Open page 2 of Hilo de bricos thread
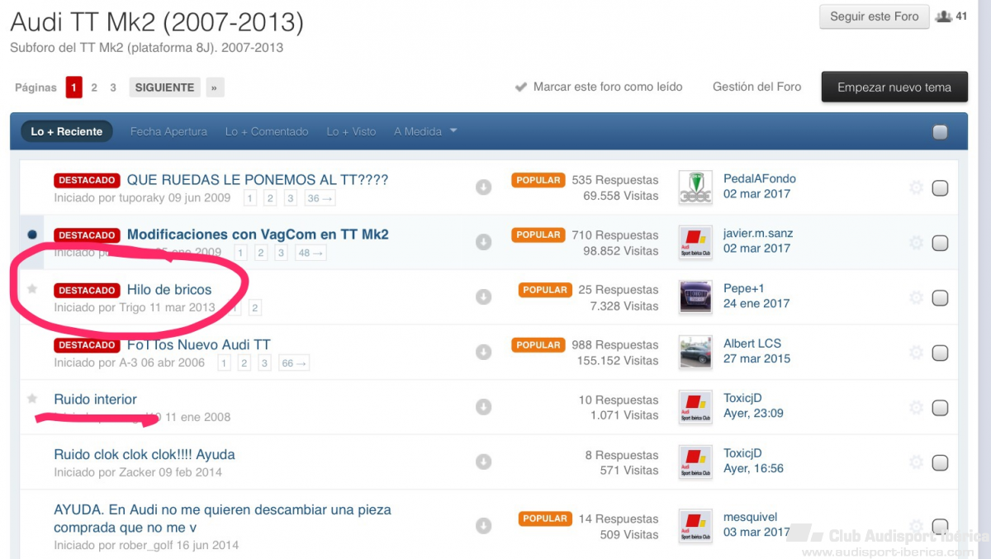This screenshot has height=559, width=991. coord(255,308)
